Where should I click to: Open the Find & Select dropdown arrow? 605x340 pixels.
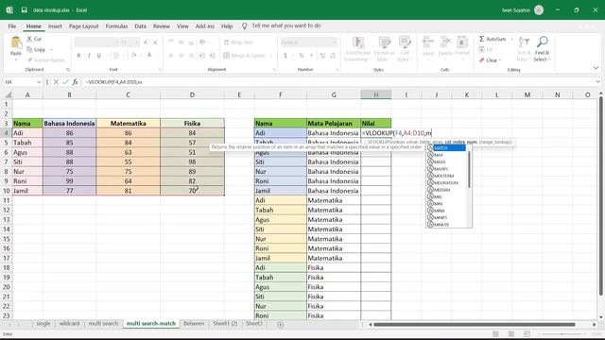548,59
